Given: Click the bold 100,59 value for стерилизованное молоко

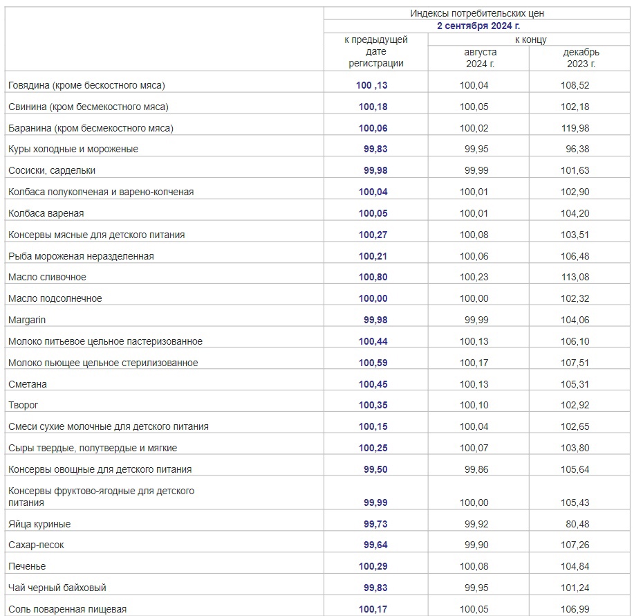Looking at the screenshot, I should (373, 363).
